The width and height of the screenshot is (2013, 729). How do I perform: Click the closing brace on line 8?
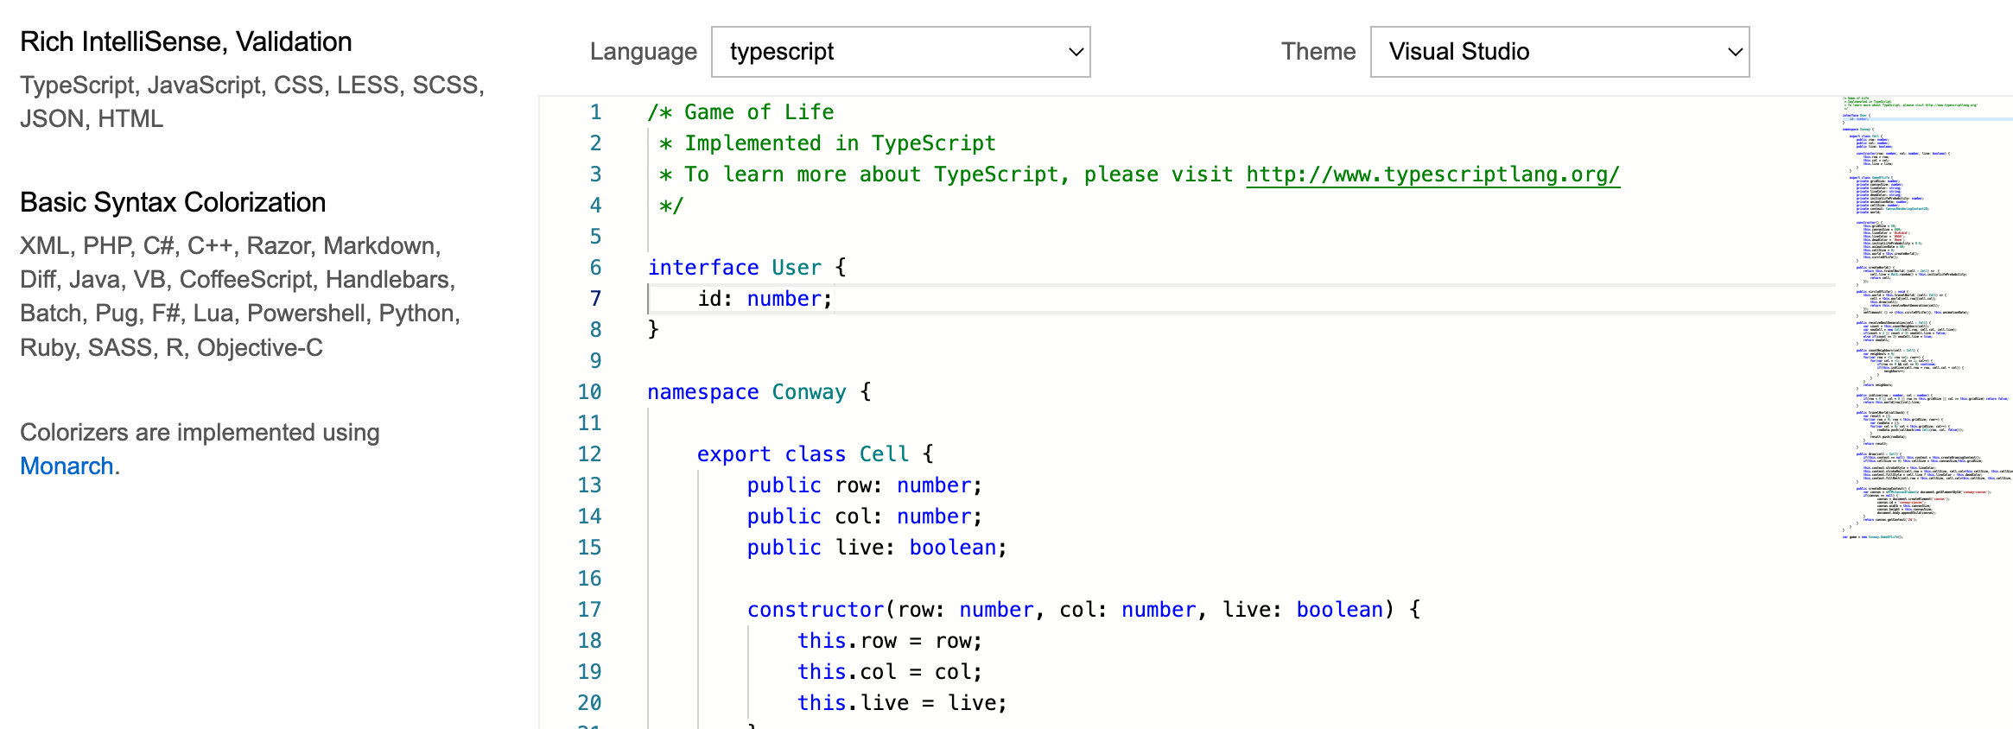(654, 330)
